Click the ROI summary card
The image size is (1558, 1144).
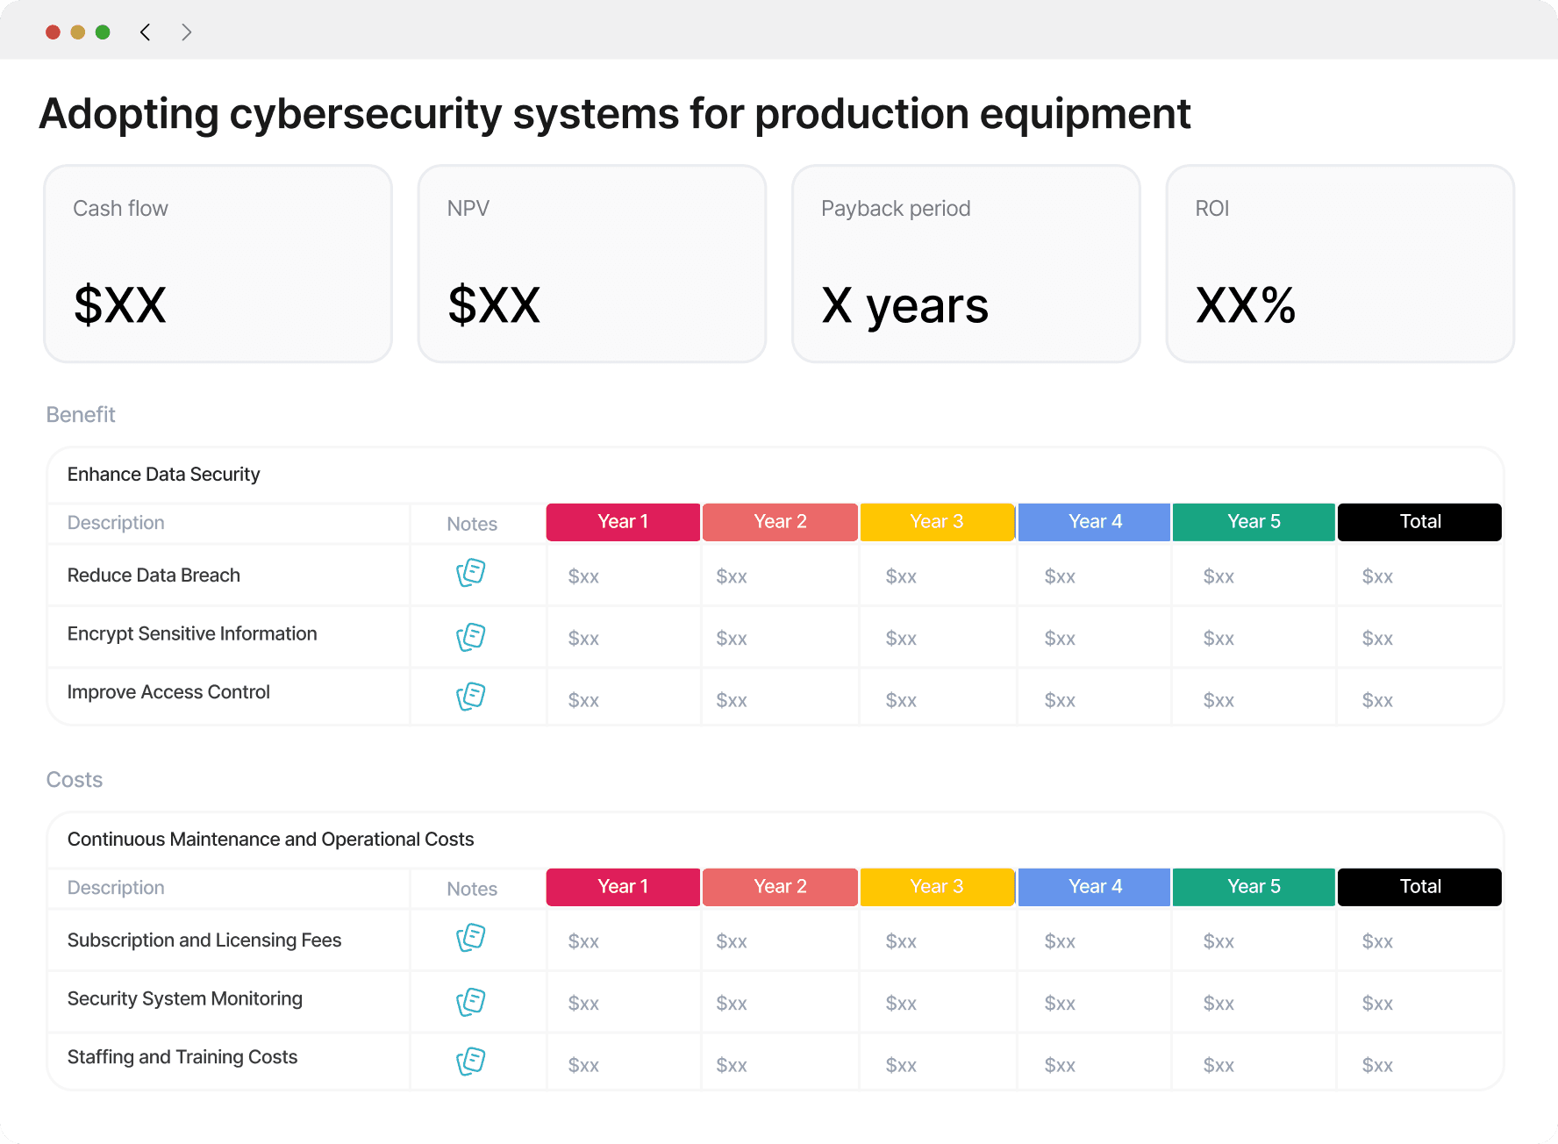1340,263
